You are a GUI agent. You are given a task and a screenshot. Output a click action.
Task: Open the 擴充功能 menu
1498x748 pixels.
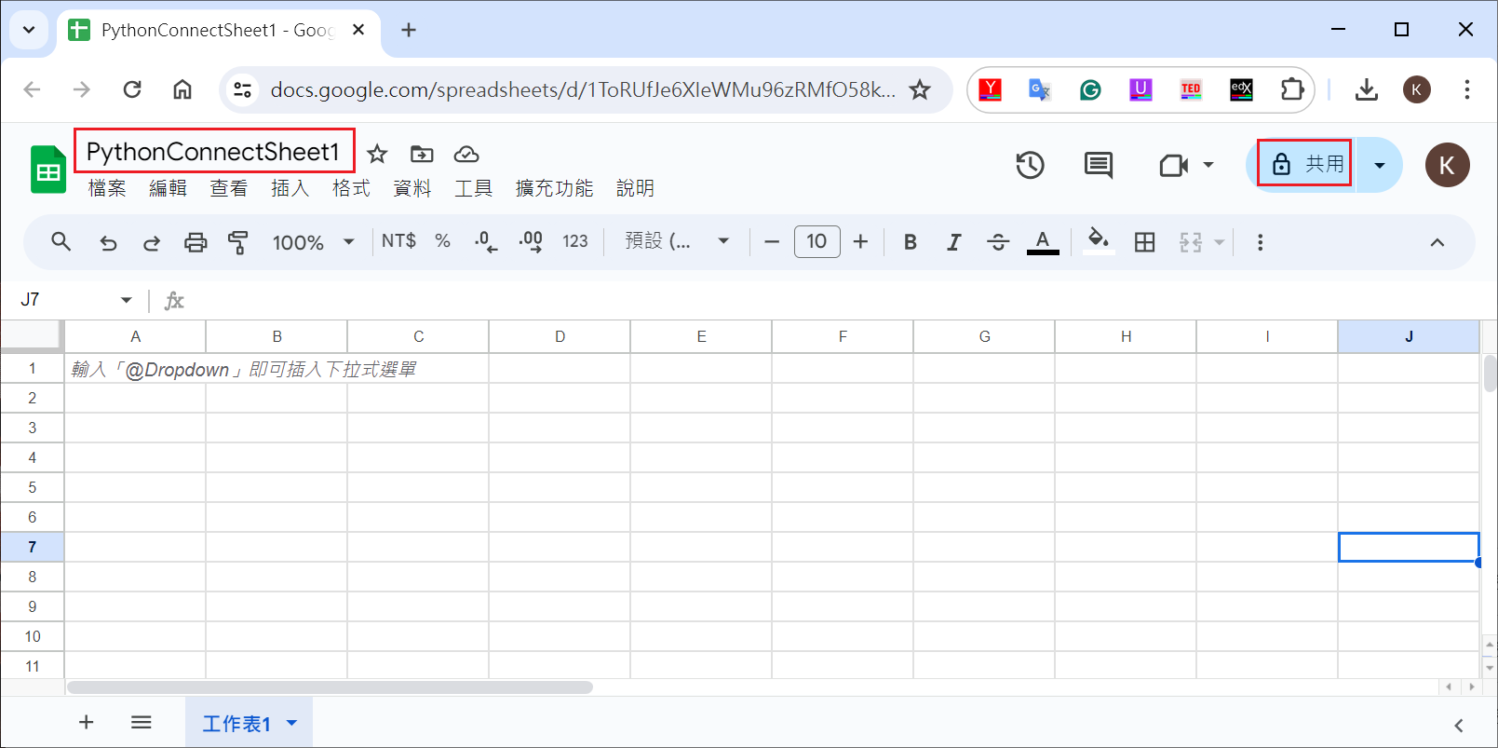(x=554, y=188)
